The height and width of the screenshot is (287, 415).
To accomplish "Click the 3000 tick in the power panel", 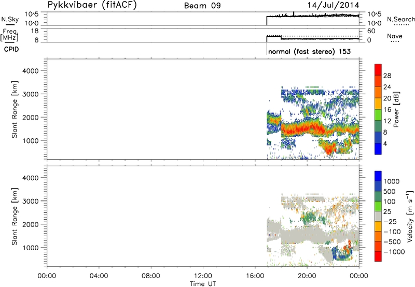I will click(x=31, y=94).
